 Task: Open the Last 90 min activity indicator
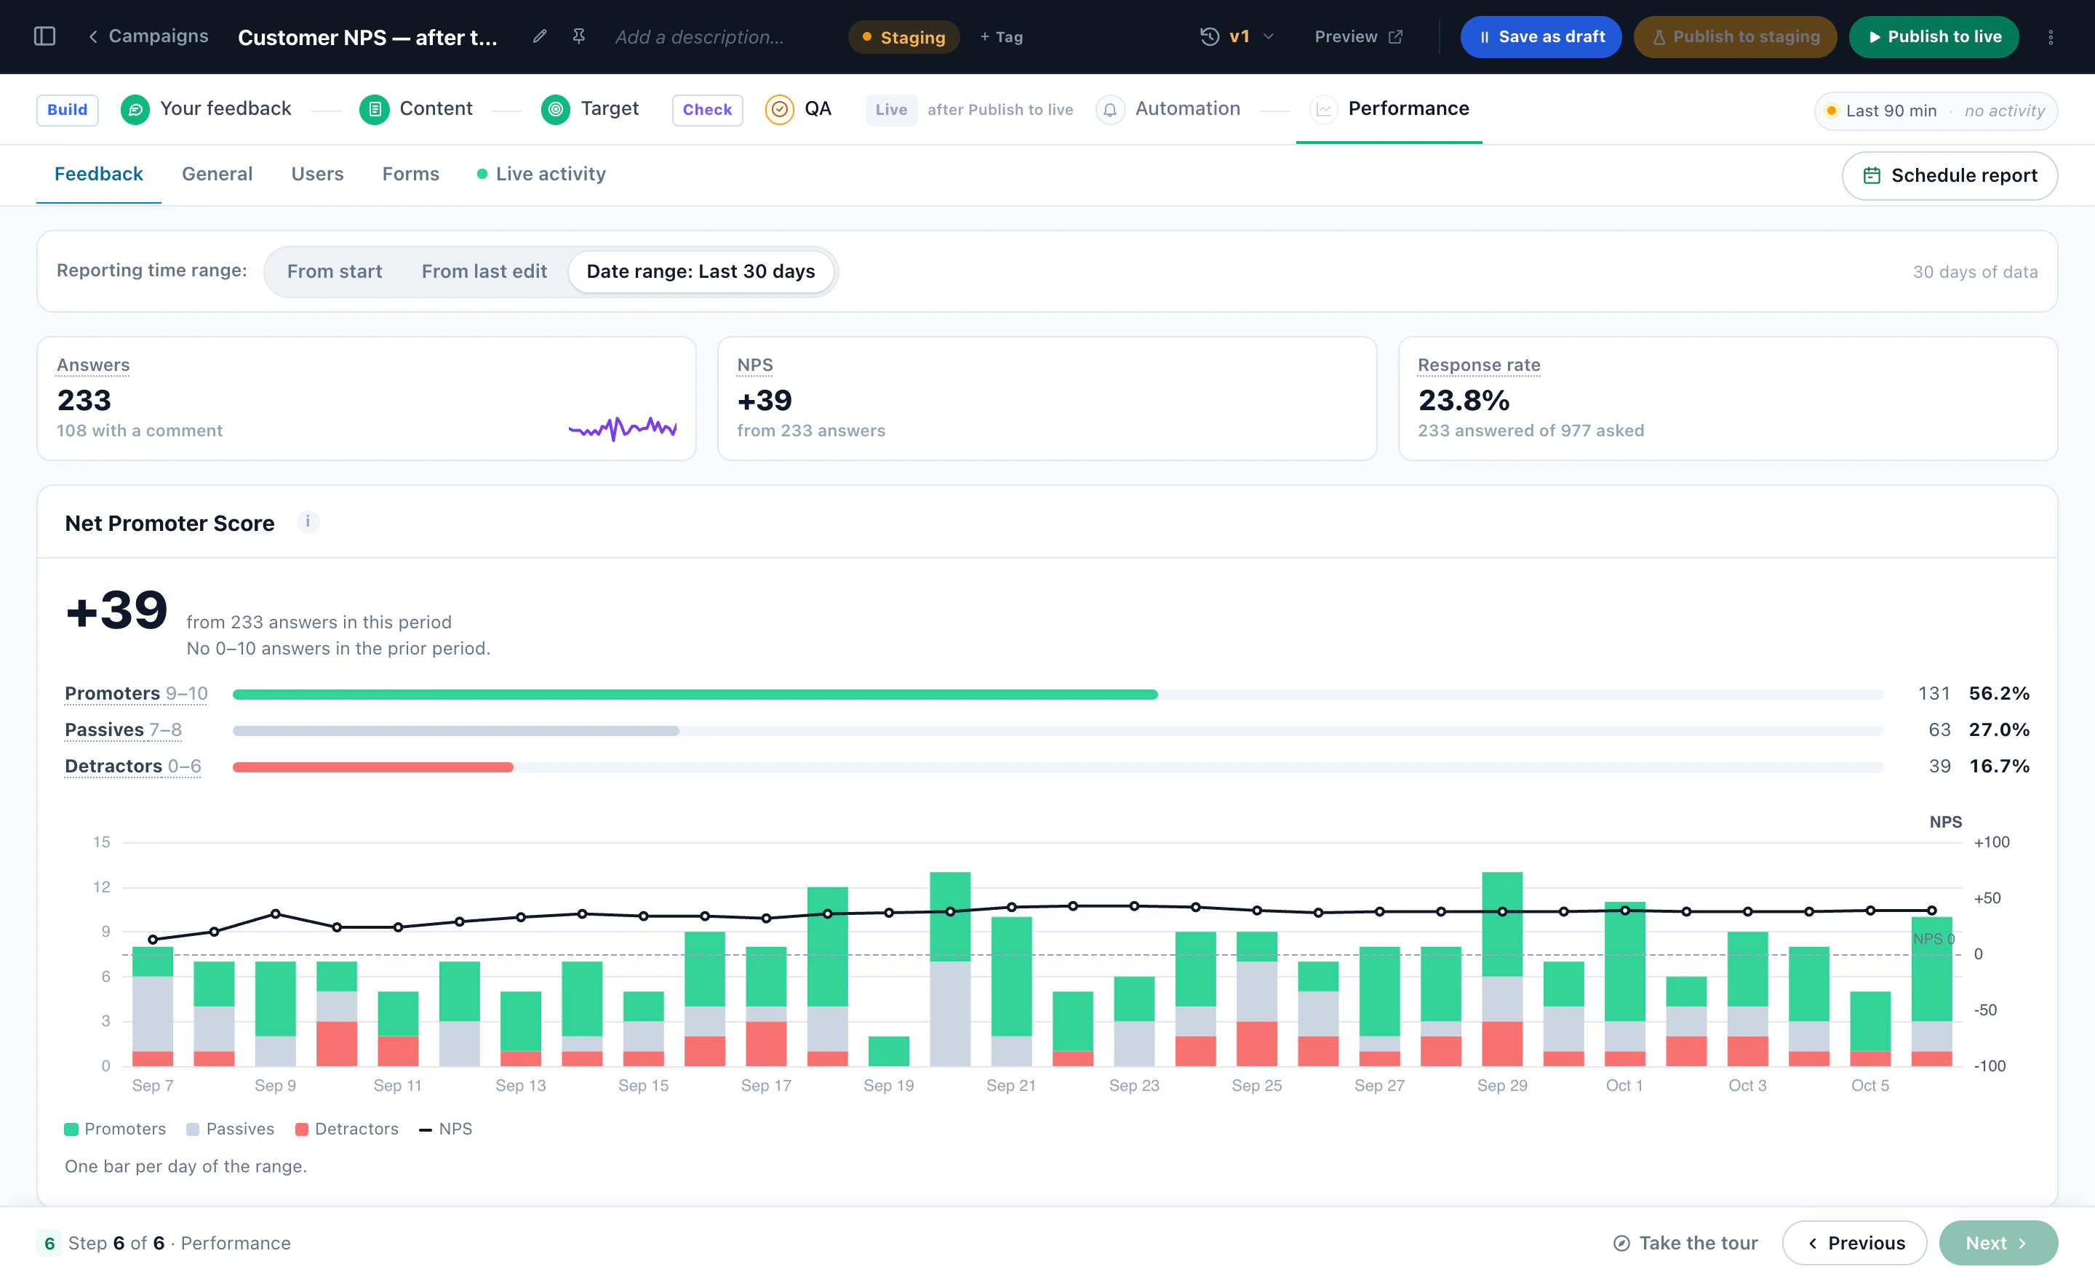[x=1935, y=111]
